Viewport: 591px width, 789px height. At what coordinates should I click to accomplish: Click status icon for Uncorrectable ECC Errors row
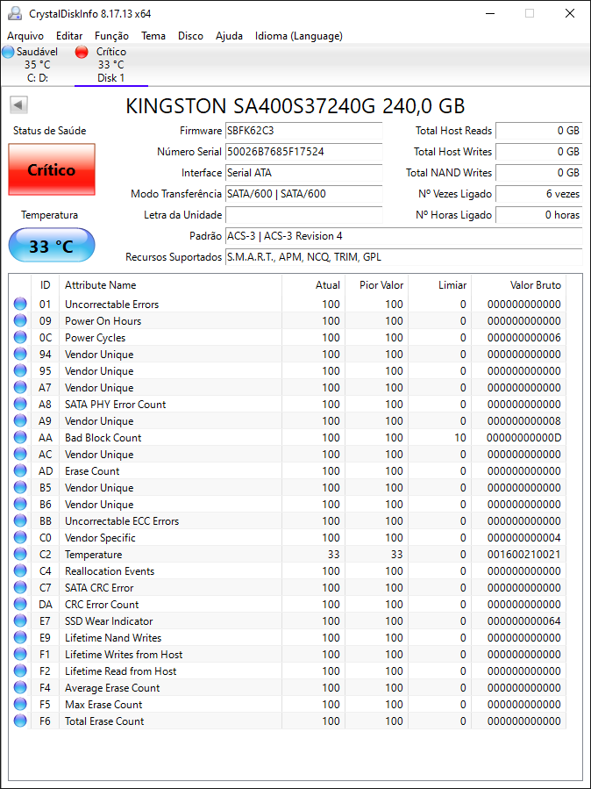(x=20, y=520)
